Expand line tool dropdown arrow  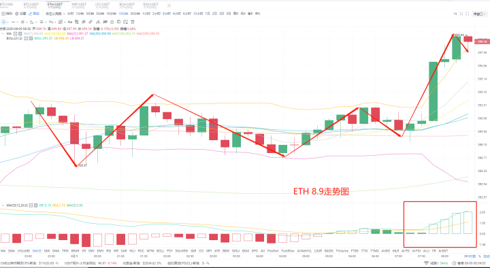point(17,22)
